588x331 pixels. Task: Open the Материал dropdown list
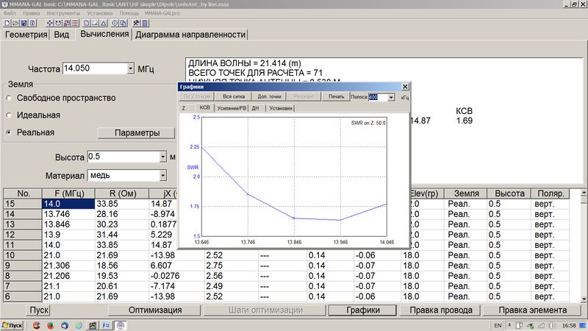tap(162, 175)
